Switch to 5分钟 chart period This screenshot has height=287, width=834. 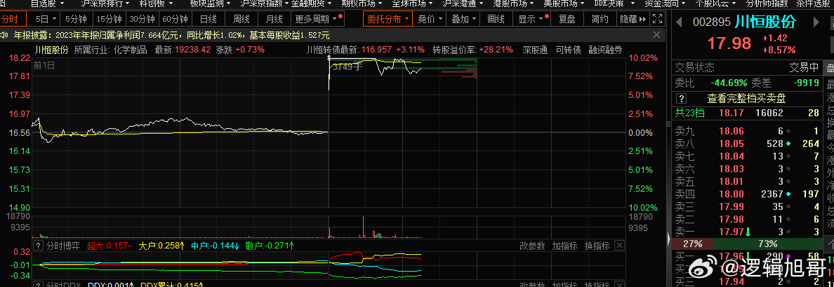tap(76, 19)
